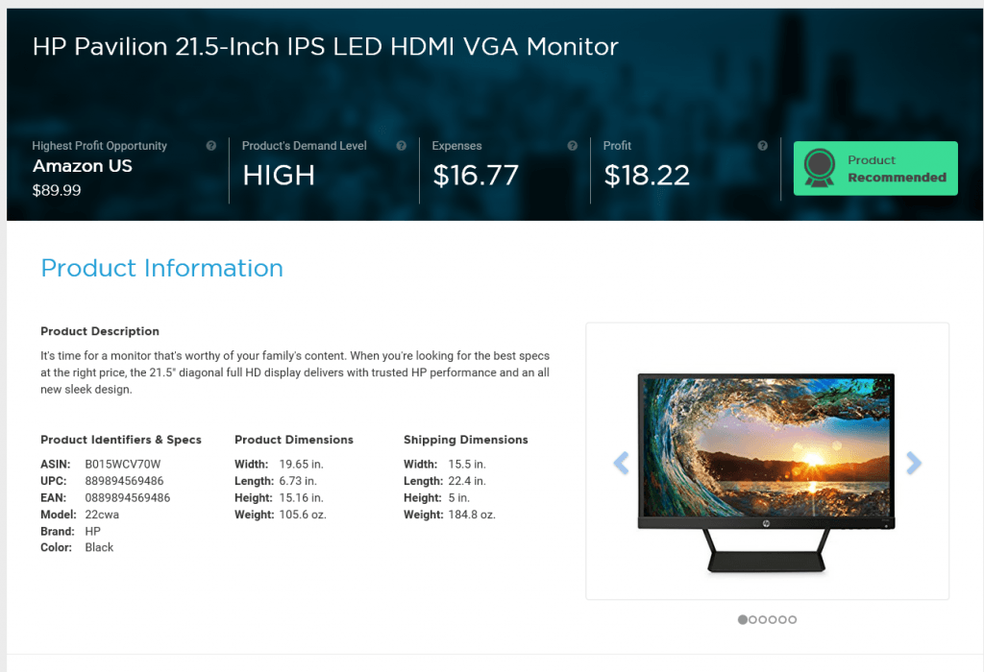Screen dimensions: 984x672
Task: Select the fourth carousel dot
Action: pos(773,619)
